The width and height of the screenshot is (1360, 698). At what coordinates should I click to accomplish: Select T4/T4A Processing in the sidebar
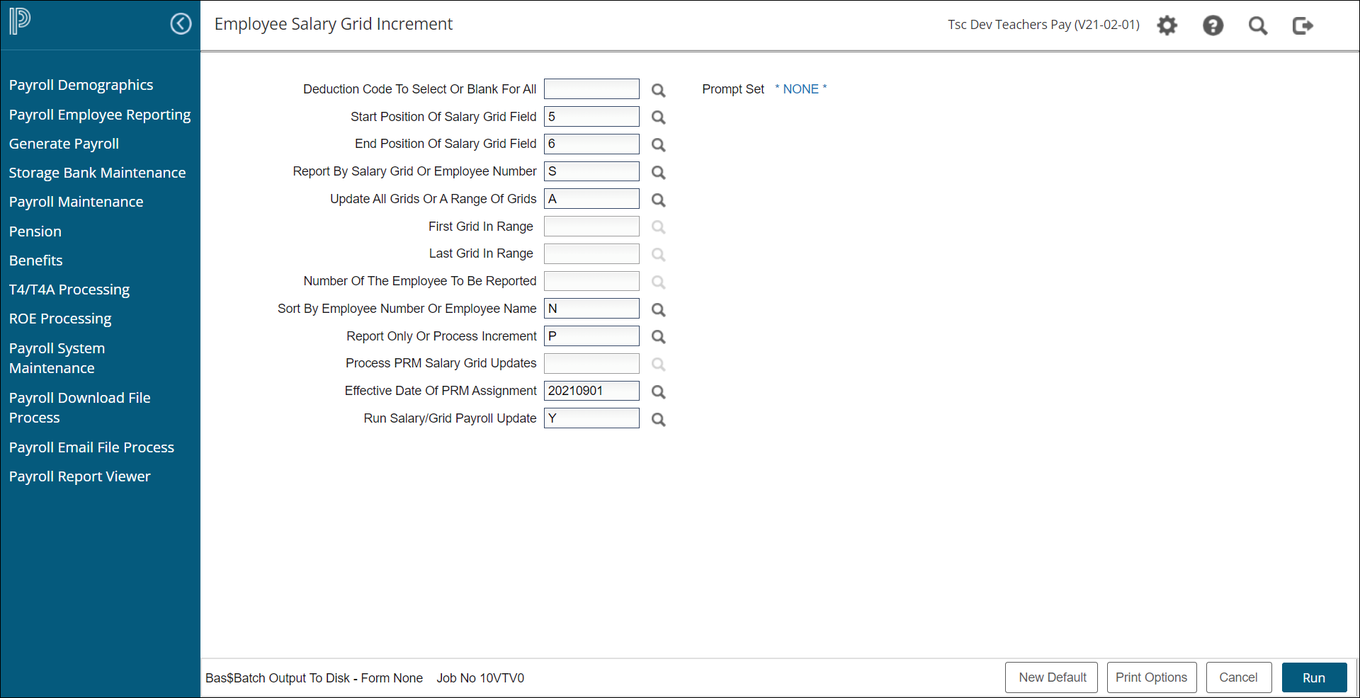pyautogui.click(x=69, y=290)
